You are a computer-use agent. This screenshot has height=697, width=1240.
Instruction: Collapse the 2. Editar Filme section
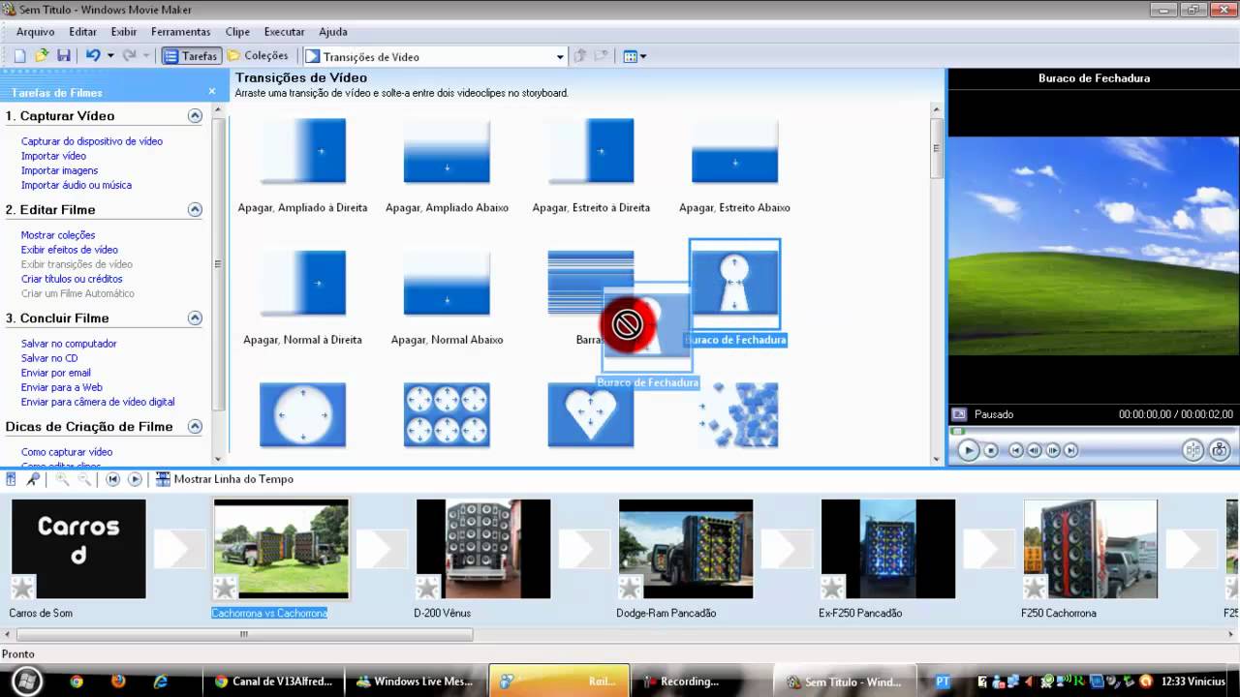click(x=195, y=209)
